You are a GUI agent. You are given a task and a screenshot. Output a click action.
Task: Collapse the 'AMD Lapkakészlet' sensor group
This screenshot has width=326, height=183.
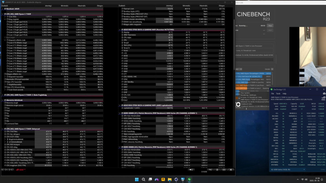point(120,105)
